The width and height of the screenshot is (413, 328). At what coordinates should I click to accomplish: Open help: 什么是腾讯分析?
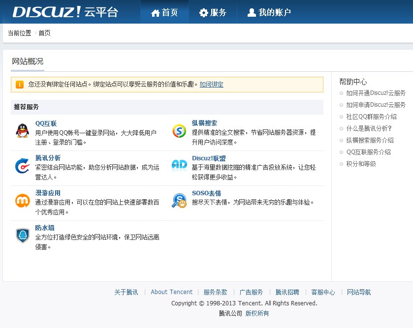pyautogui.click(x=369, y=128)
